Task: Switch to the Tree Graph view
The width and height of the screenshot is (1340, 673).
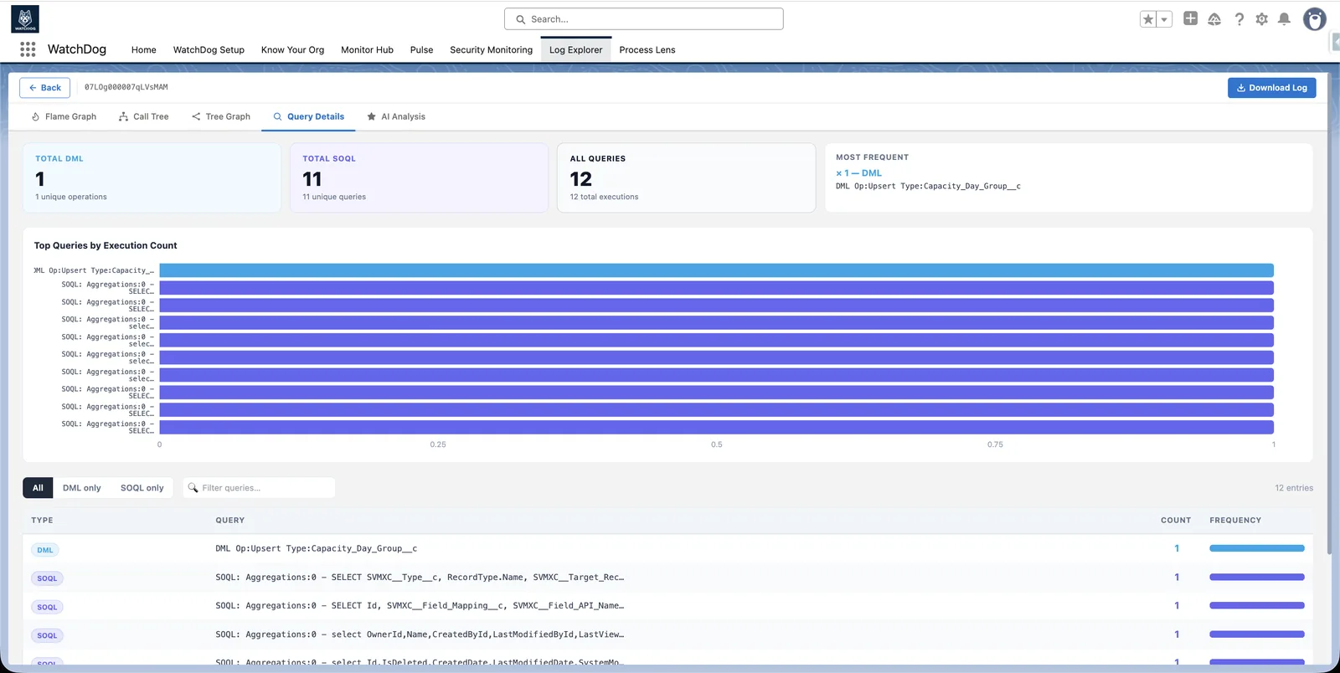Action: (x=221, y=116)
